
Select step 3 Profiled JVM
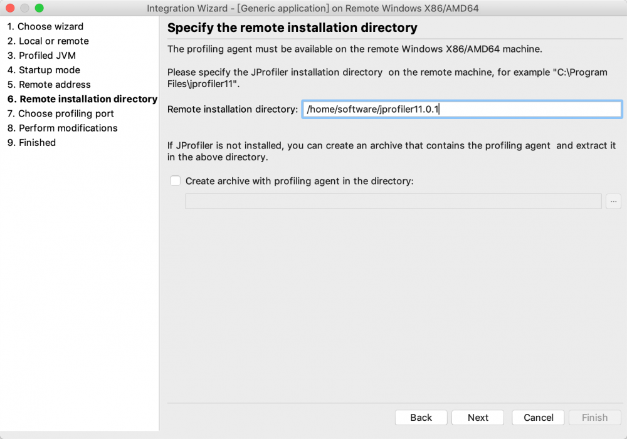point(41,55)
